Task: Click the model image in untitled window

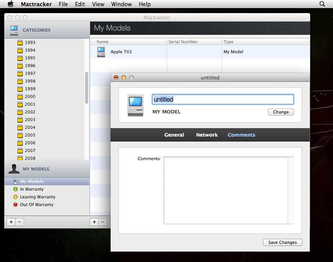Action: 135,105
